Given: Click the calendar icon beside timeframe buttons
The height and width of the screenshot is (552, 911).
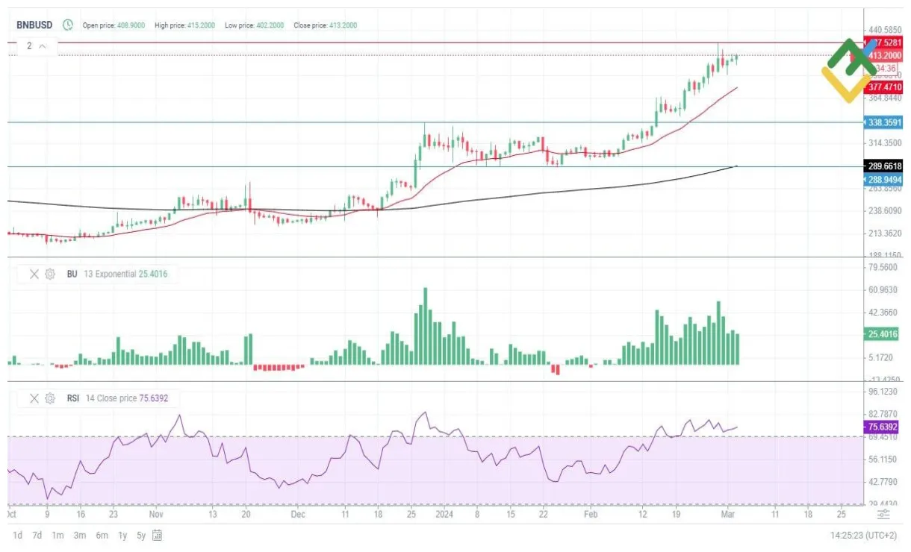Looking at the screenshot, I should 157,535.
